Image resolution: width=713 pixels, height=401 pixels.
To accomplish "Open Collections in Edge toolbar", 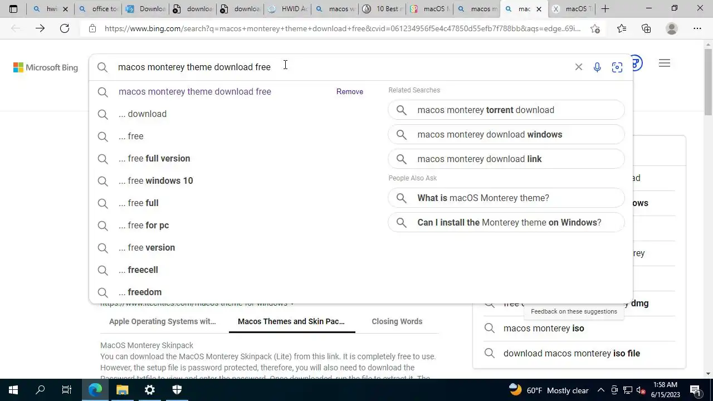I will click(x=646, y=28).
